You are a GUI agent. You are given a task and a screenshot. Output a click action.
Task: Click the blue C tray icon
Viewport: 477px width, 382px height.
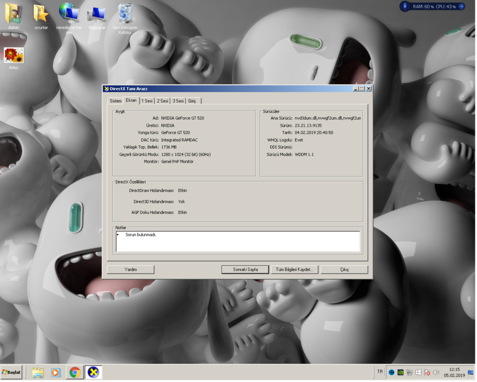pos(392,372)
